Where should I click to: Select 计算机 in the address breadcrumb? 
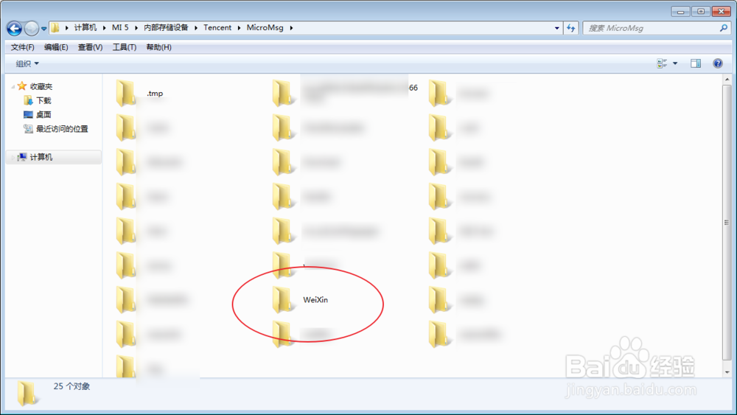click(x=85, y=28)
